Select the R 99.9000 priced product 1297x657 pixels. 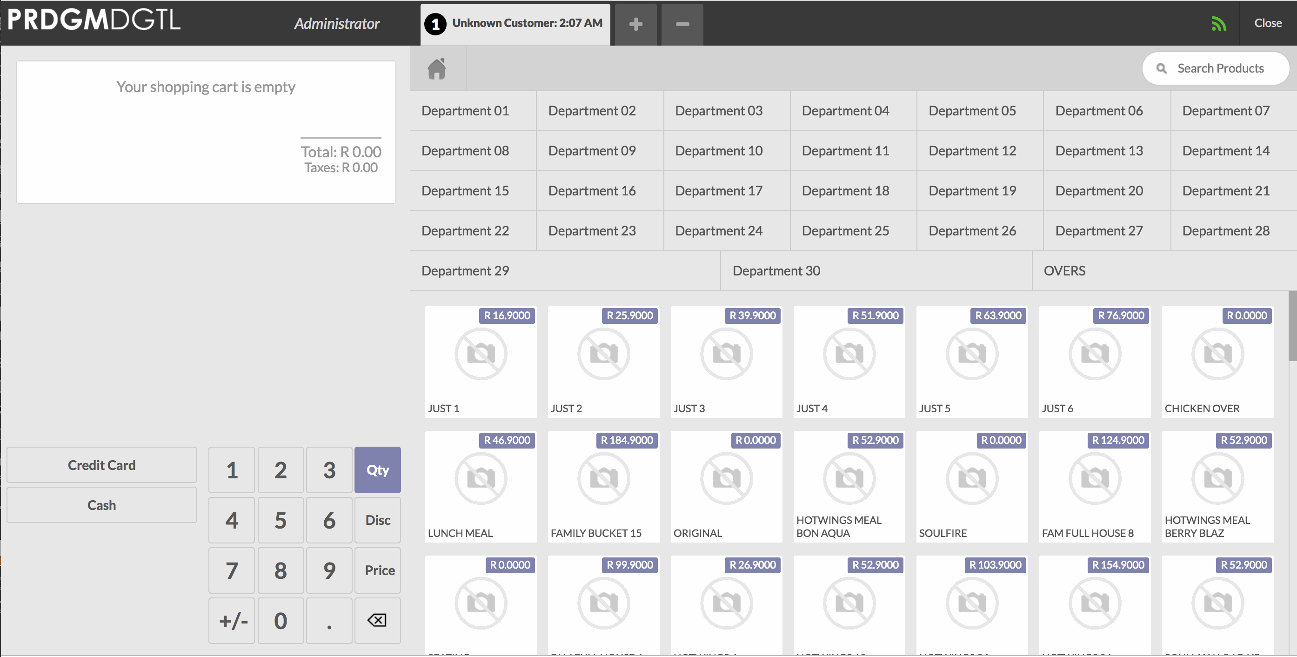[x=603, y=606]
